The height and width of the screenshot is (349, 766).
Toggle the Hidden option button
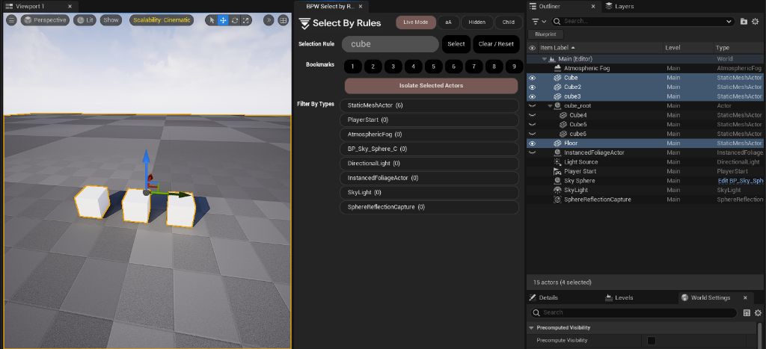click(x=477, y=22)
